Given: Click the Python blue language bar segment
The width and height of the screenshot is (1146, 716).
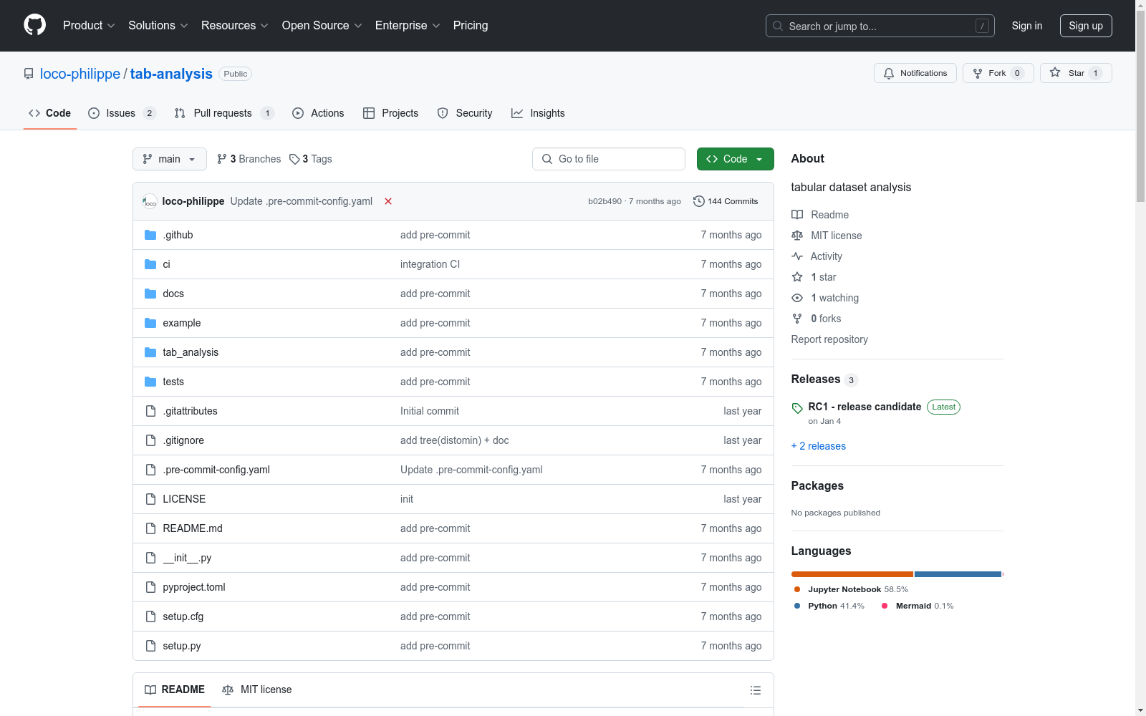Looking at the screenshot, I should (x=958, y=574).
